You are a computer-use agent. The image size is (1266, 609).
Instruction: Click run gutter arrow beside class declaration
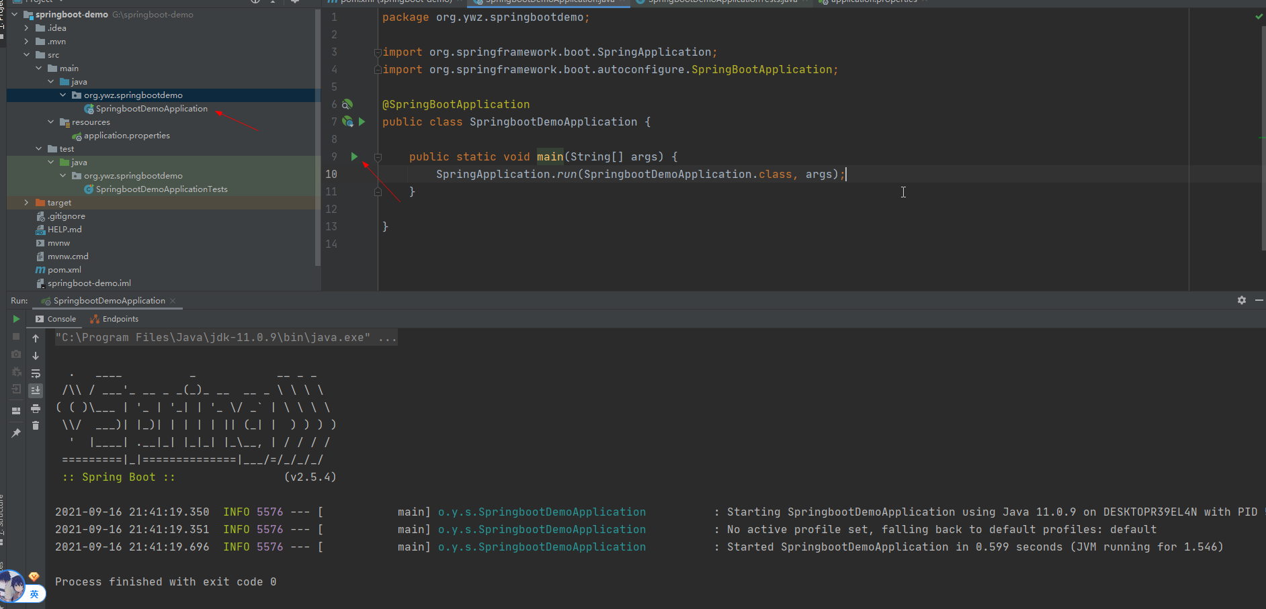pos(362,122)
